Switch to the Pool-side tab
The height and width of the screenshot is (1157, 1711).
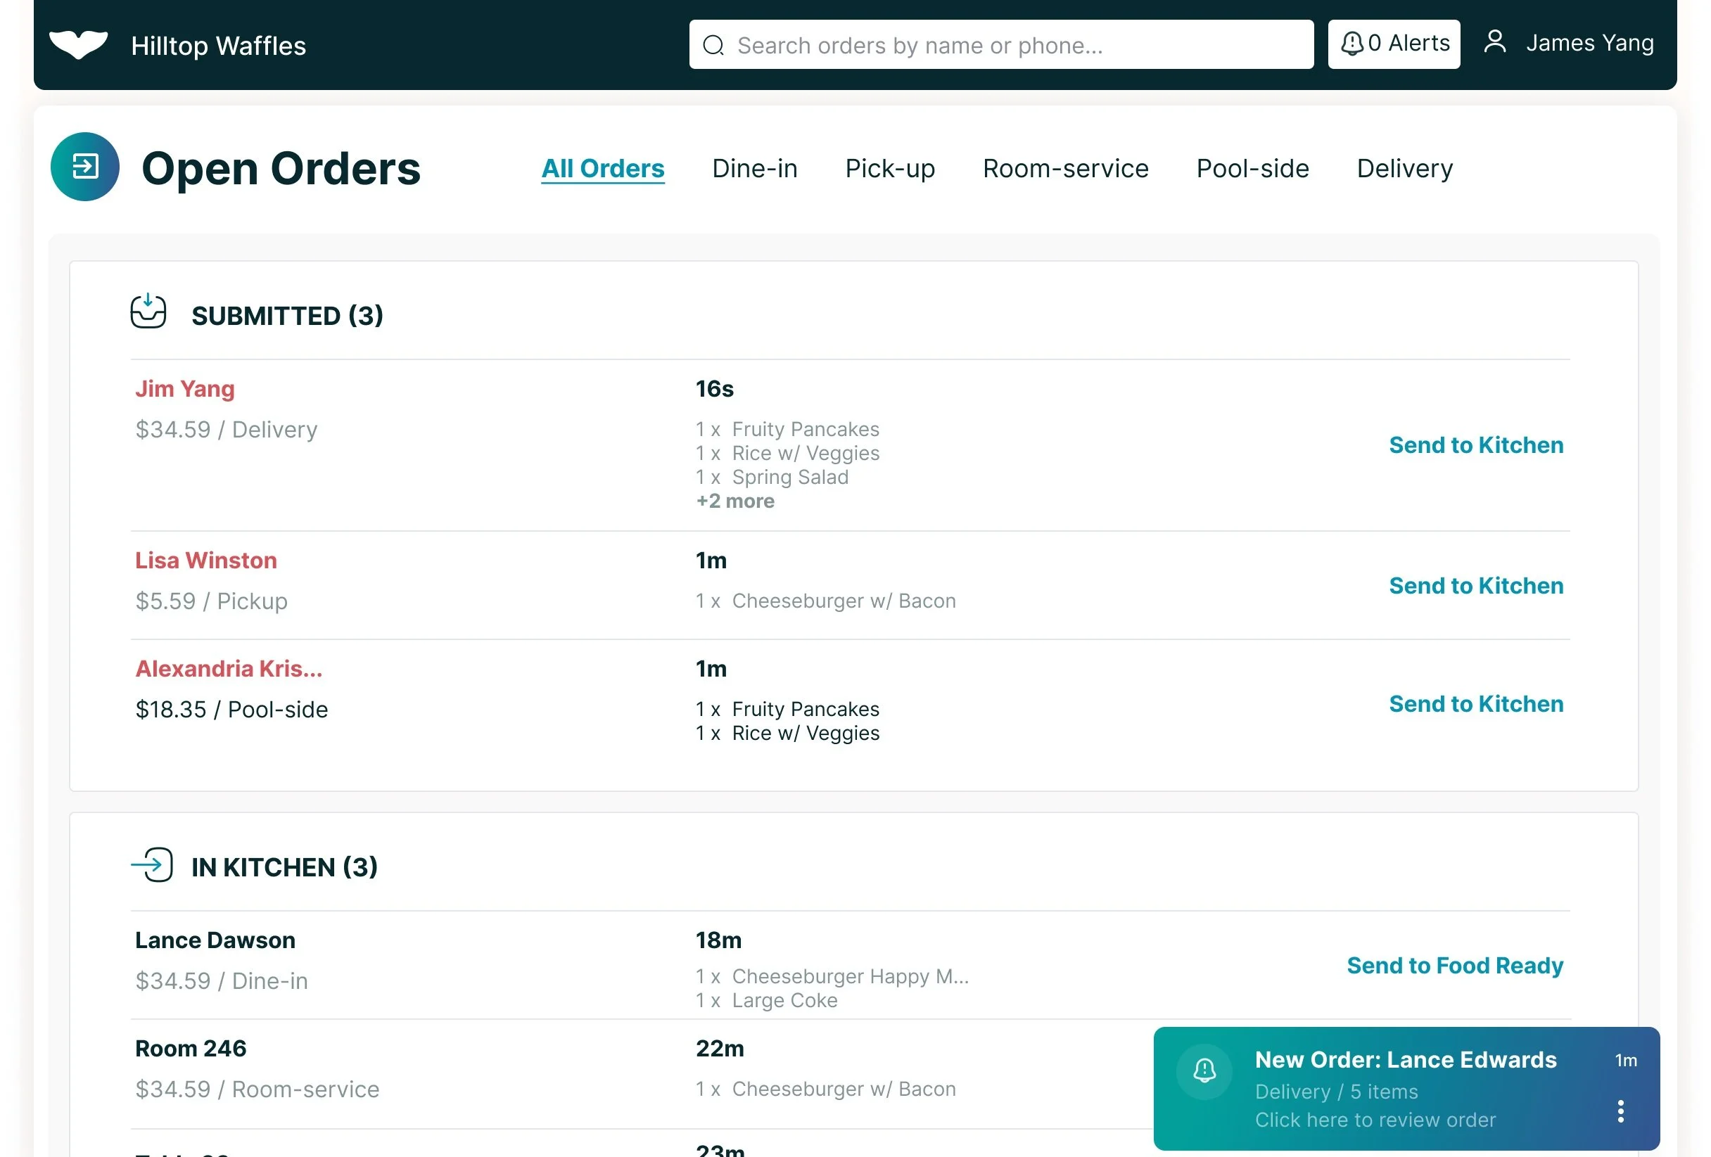(1252, 169)
